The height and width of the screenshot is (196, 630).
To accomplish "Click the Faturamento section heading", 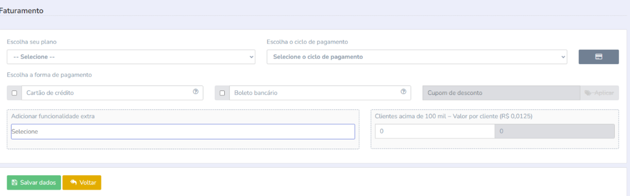I will (x=21, y=11).
